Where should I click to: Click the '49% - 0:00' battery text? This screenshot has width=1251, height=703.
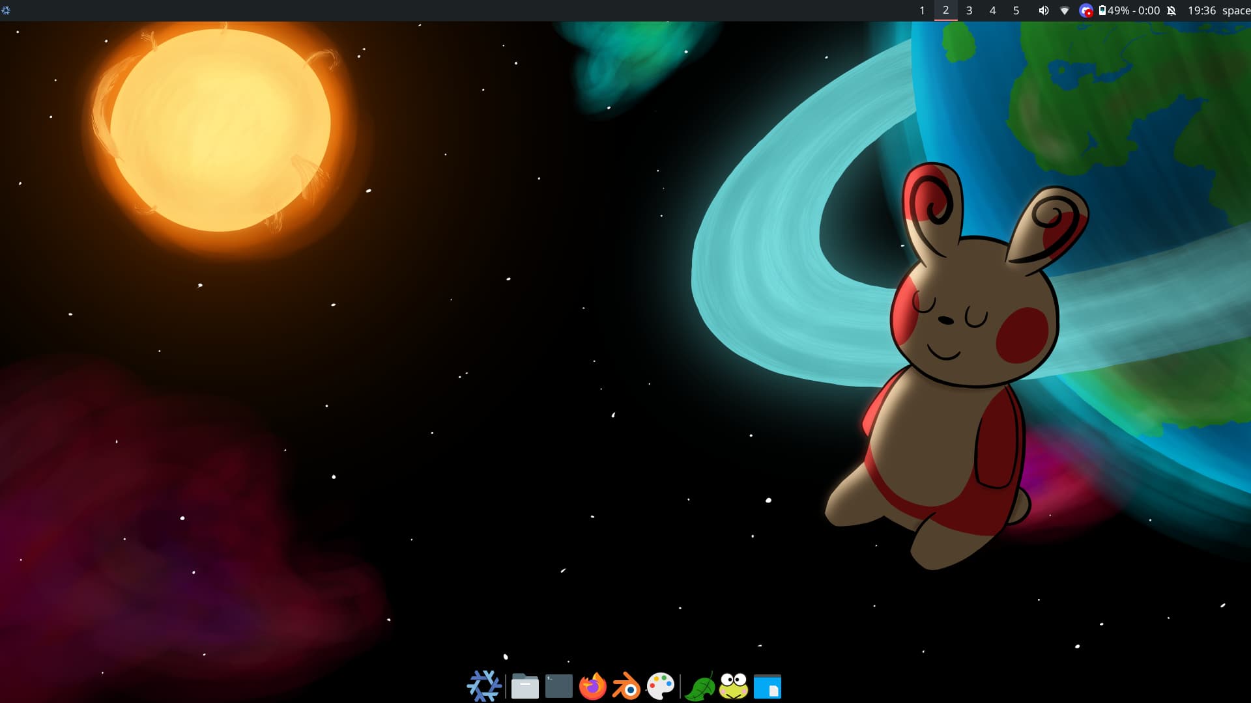click(1134, 10)
